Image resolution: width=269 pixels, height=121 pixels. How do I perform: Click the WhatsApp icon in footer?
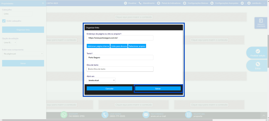[x=64, y=115]
